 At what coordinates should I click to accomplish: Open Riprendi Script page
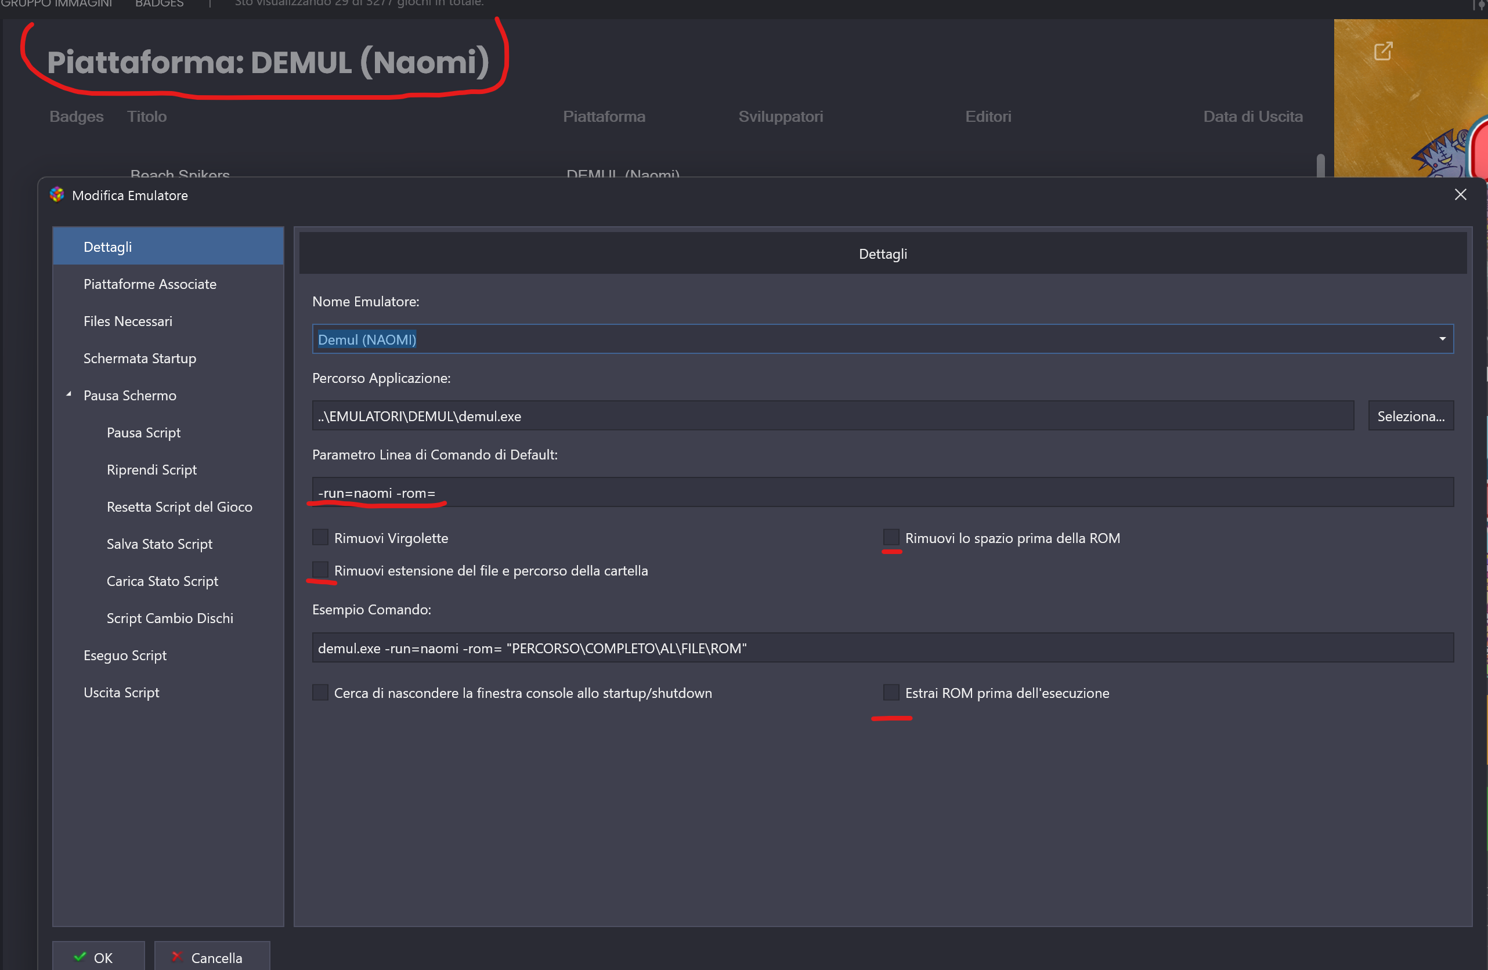coord(168,469)
